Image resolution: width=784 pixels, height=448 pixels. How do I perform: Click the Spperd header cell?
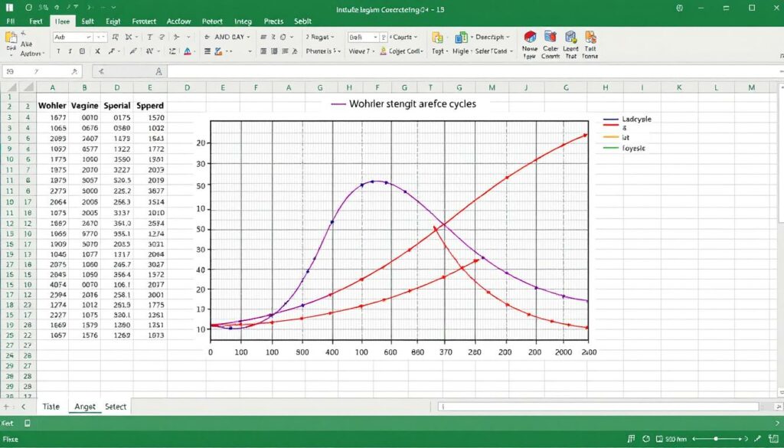(150, 106)
